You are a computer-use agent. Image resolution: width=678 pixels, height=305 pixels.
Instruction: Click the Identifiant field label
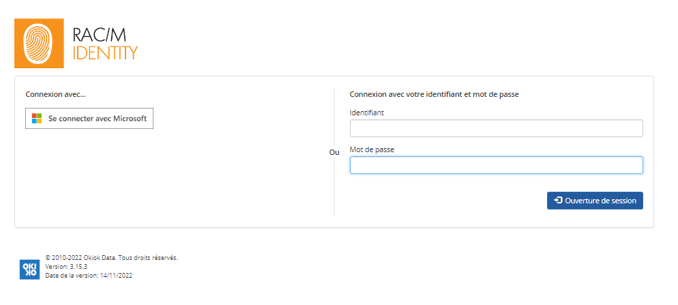pos(367,113)
